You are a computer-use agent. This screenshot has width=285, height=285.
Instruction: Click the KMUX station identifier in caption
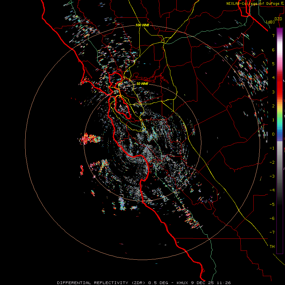coord(182,283)
